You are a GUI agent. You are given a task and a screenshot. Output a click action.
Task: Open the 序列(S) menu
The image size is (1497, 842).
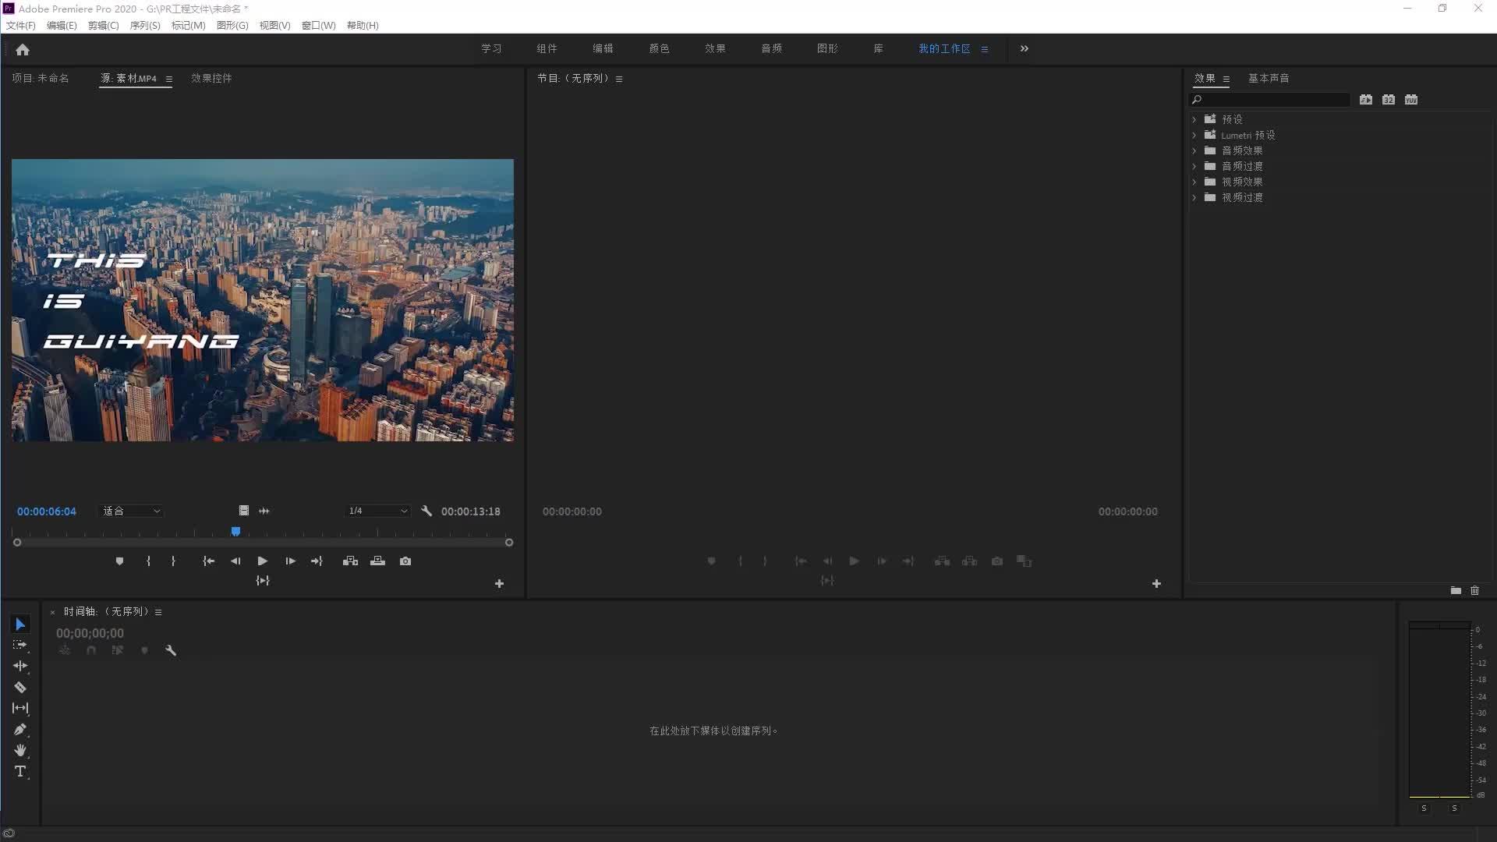(x=144, y=26)
